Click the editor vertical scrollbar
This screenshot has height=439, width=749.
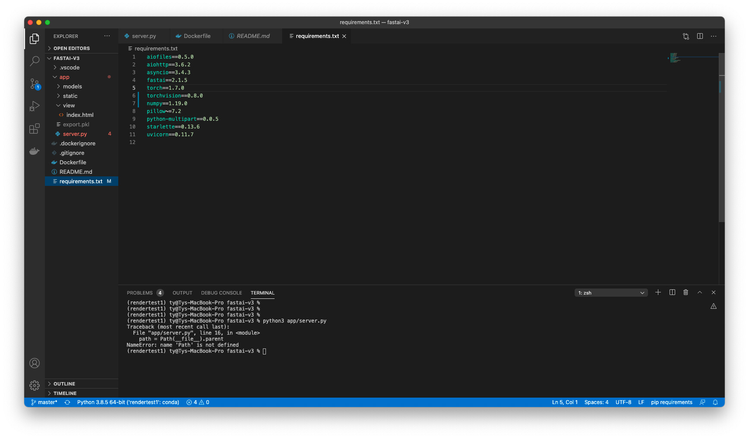click(x=721, y=138)
